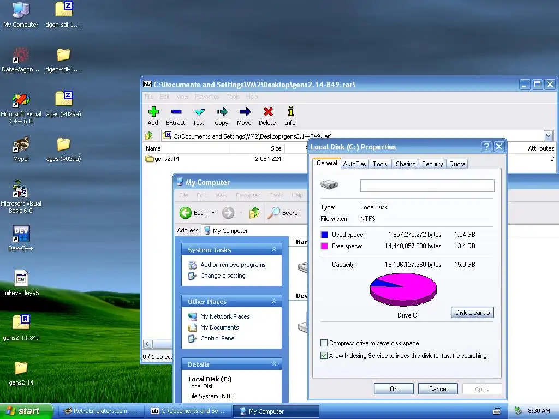The height and width of the screenshot is (419, 559).
Task: Open the Back history dropdown arrow
Action: coord(213,213)
